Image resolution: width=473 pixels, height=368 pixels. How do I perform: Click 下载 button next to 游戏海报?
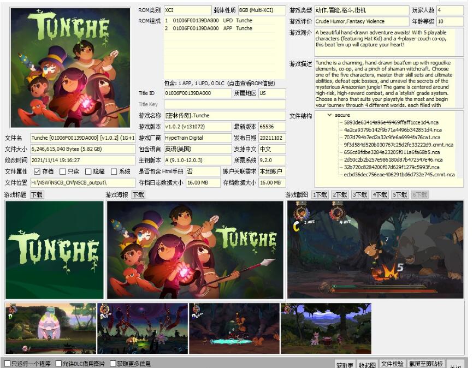pos(139,195)
